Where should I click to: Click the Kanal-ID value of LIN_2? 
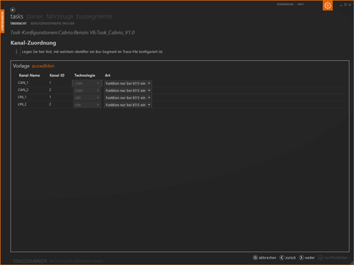coord(50,104)
